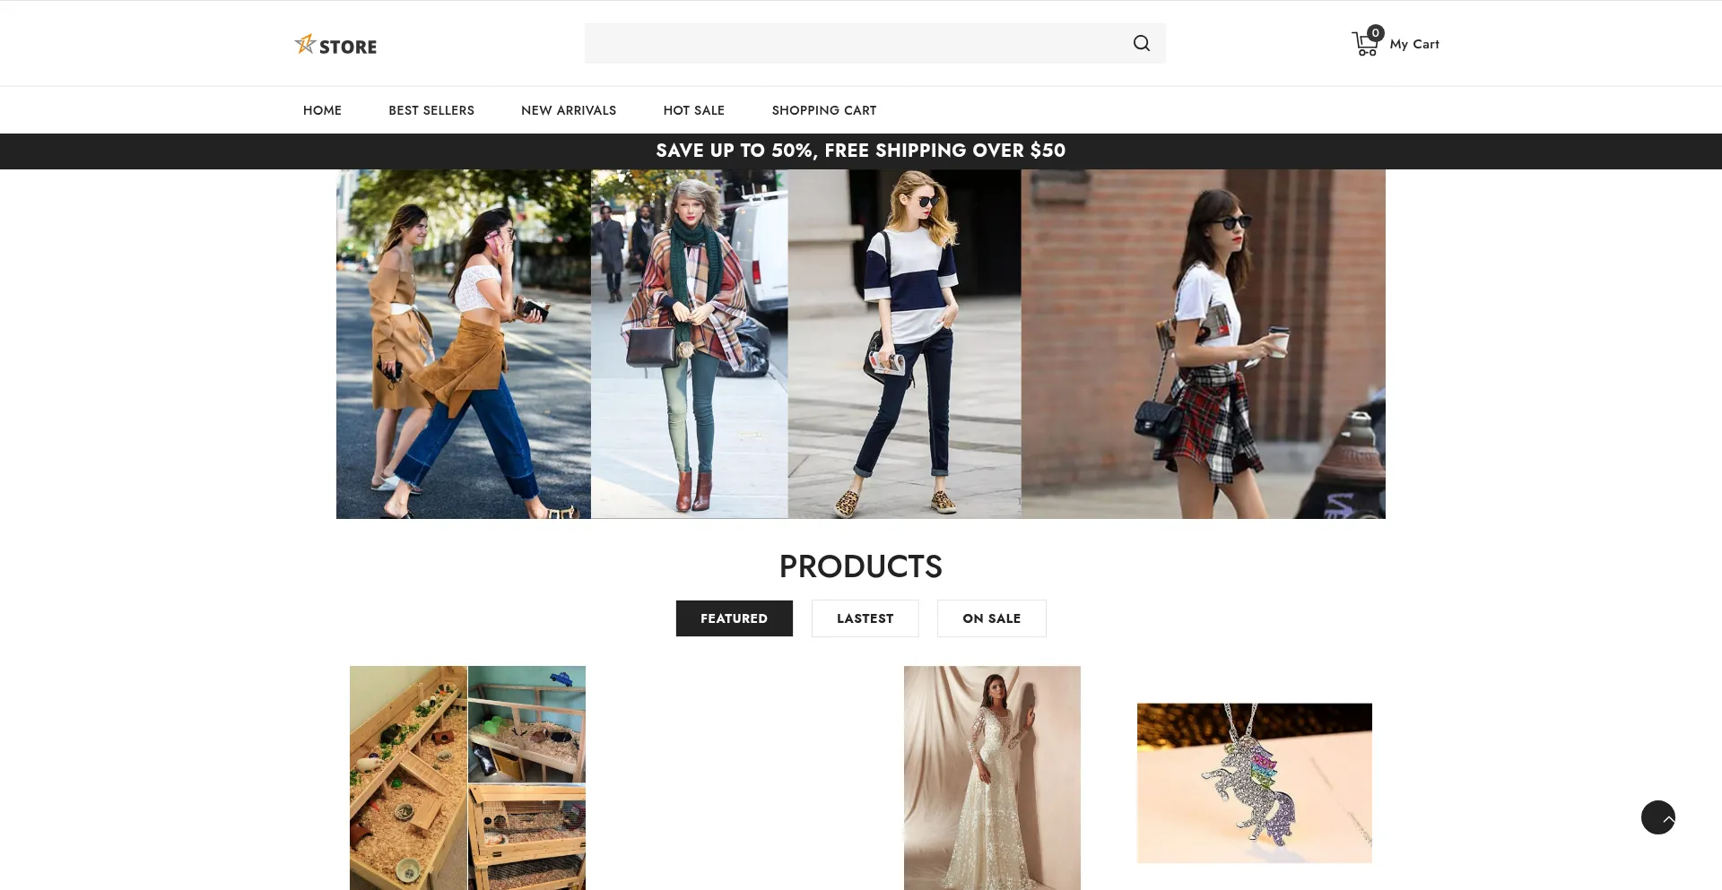Image resolution: width=1722 pixels, height=890 pixels.
Task: Open the guinea pig cage product image
Action: tap(467, 777)
